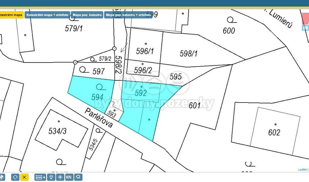Click parcel number 597 label
309x182 pixels.
99,71
